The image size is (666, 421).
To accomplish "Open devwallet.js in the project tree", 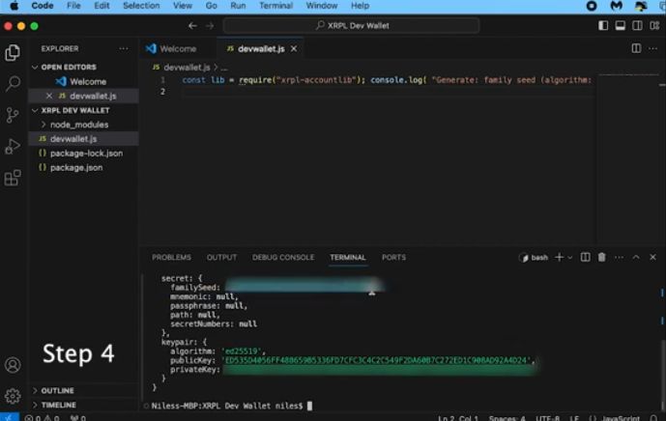I will (x=73, y=139).
